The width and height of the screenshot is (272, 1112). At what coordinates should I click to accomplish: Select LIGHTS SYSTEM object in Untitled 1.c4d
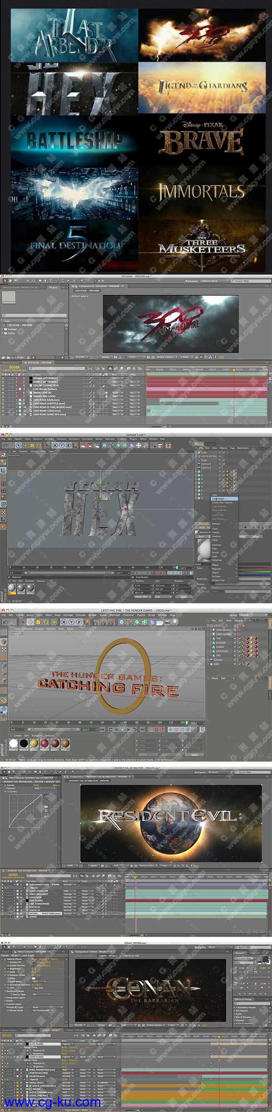pyautogui.click(x=209, y=456)
